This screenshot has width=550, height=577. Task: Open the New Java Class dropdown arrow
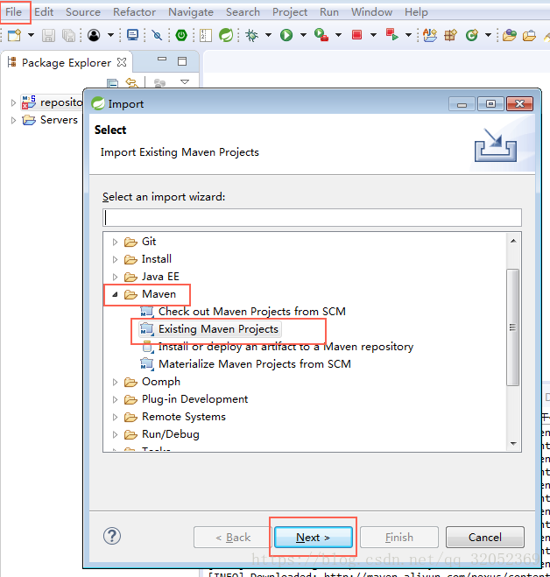pyautogui.click(x=488, y=35)
